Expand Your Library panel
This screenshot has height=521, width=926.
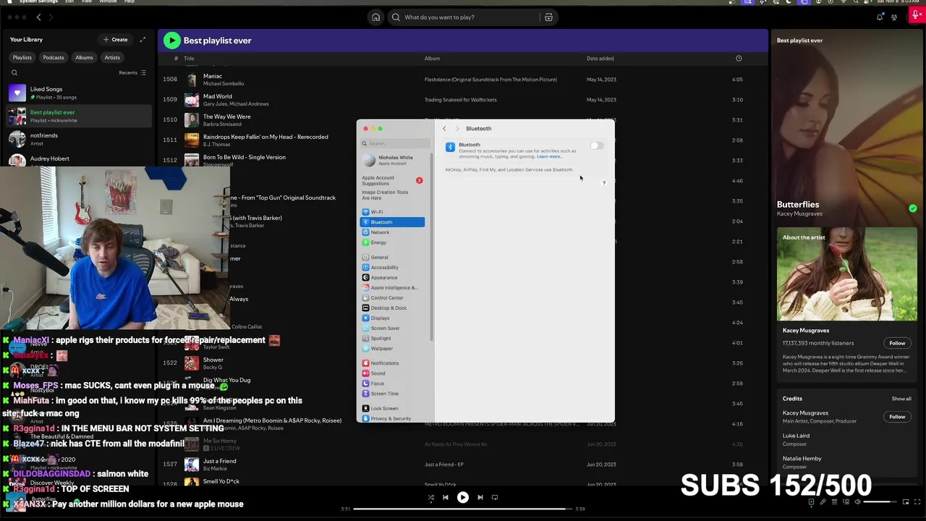143,40
